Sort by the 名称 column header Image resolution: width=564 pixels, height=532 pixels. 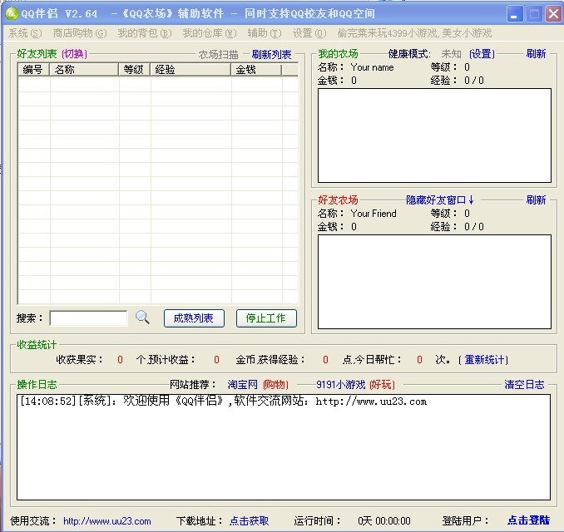click(84, 69)
